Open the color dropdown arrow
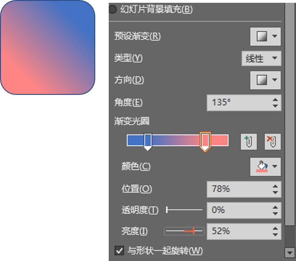 click(x=275, y=166)
